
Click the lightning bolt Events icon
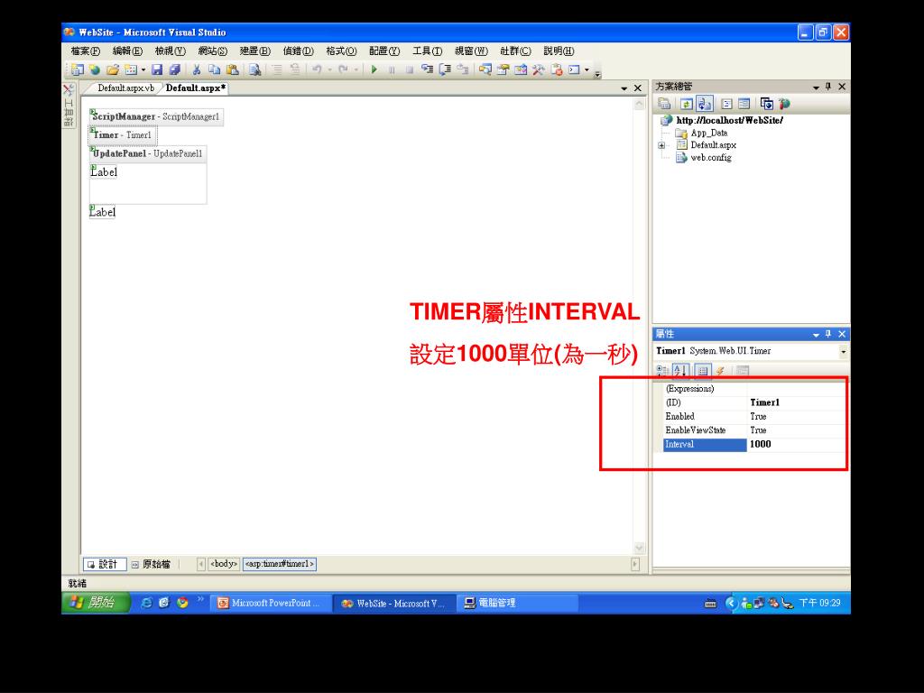click(x=720, y=370)
